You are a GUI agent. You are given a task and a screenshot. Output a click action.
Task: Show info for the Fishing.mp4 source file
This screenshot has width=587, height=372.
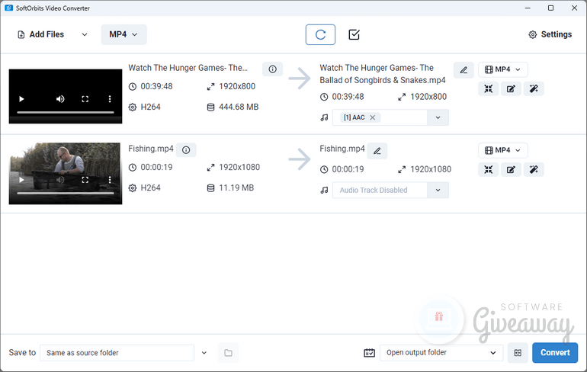[x=186, y=150]
